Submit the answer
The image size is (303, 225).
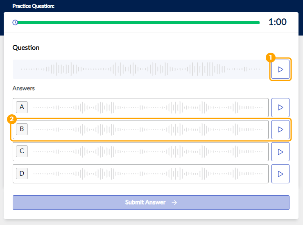[151, 203]
